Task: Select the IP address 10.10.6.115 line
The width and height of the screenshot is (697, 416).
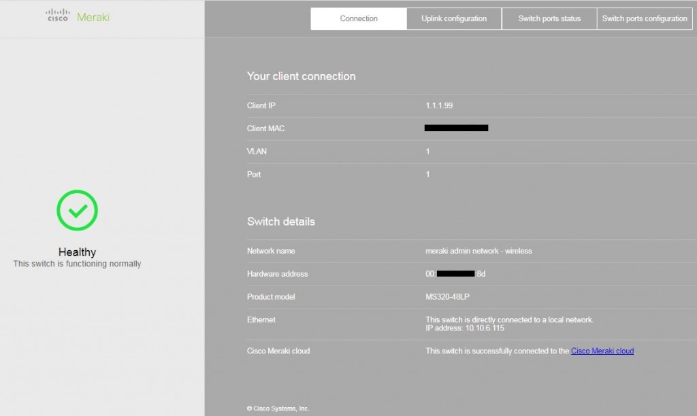Action: tap(465, 328)
